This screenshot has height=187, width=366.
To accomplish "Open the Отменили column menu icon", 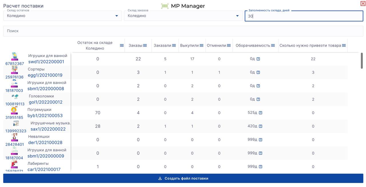I will 229,45.
